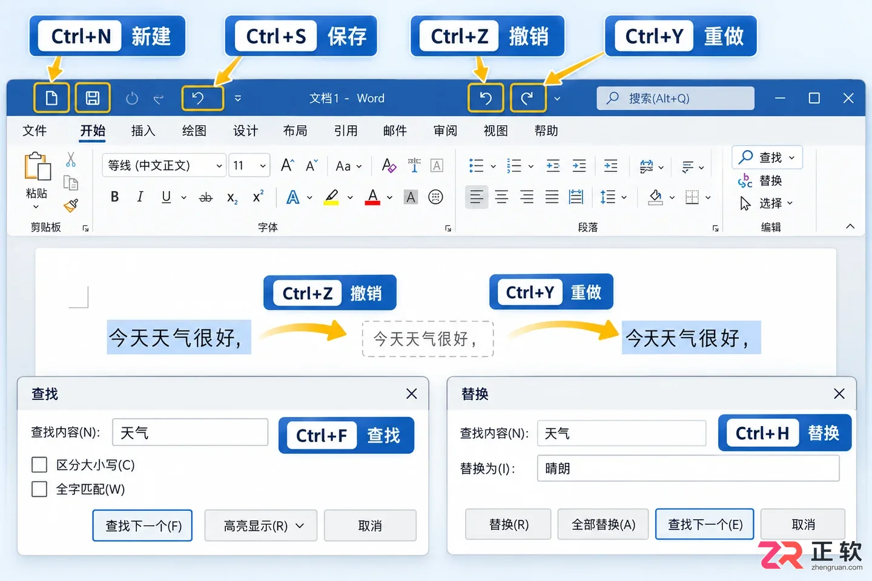Open the 设计 ribbon tab

click(x=246, y=131)
